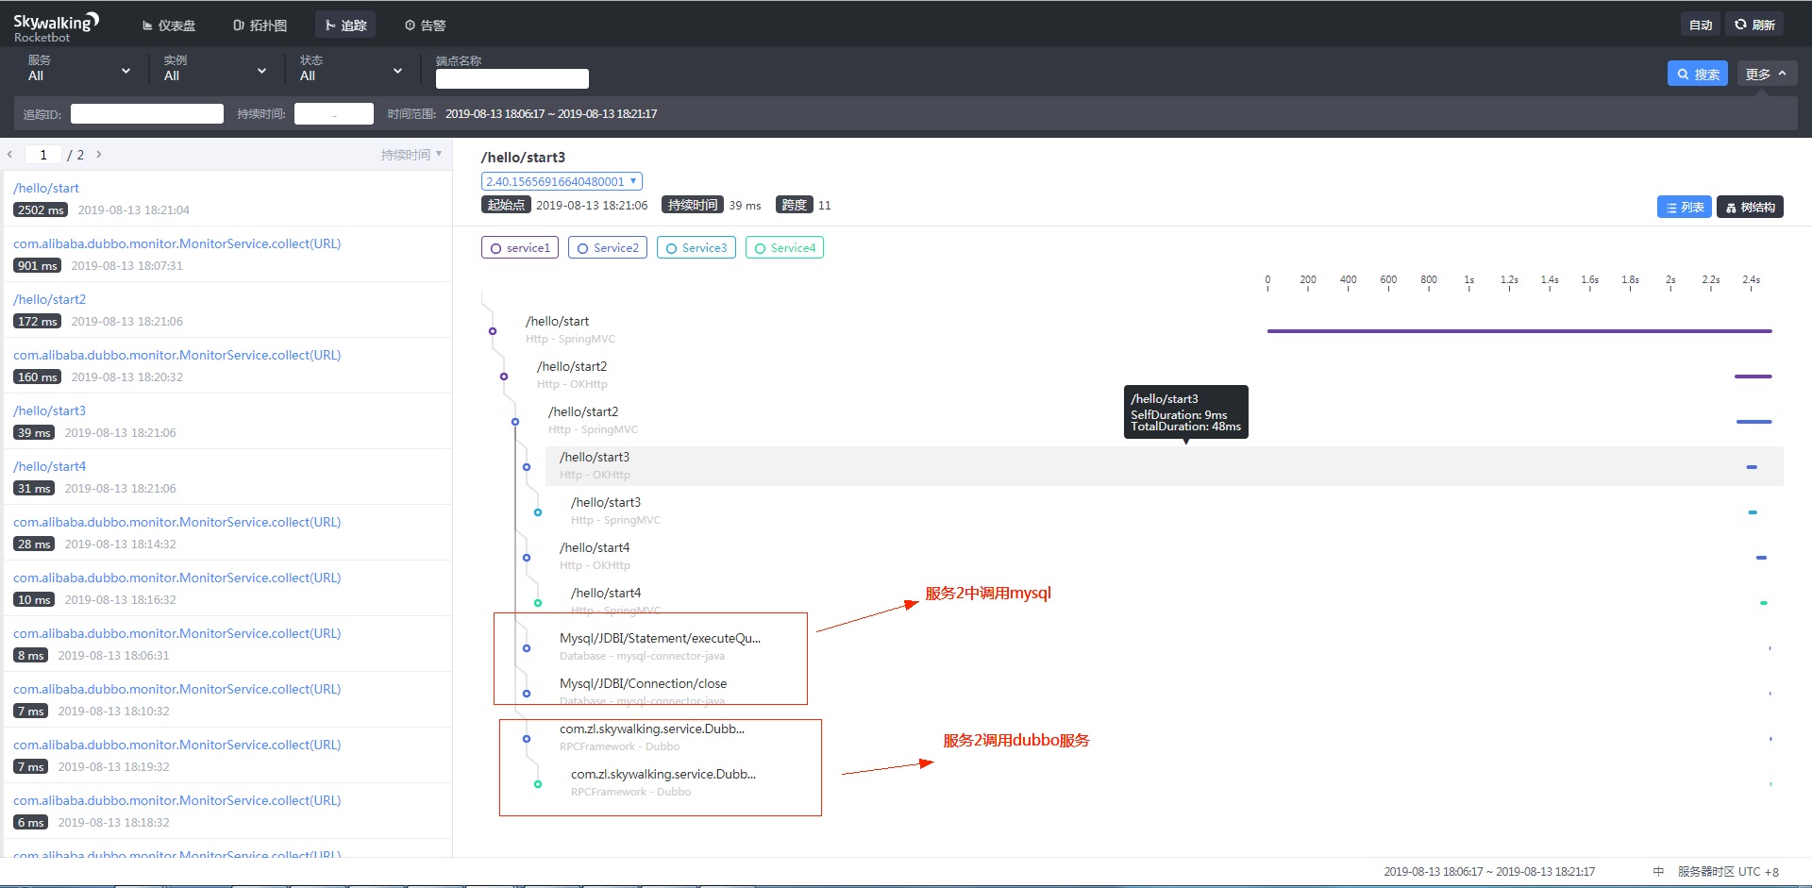Click the /hello/start2 OKHttp span node circle
Viewport: 1812px width, 888px height.
tap(504, 377)
